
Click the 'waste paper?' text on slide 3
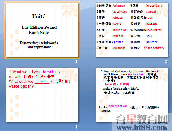(x=21, y=86)
